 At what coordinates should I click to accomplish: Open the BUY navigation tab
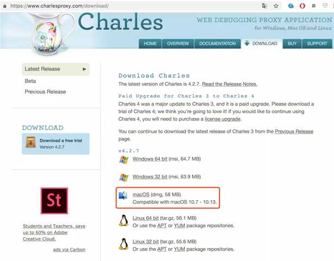(x=292, y=43)
